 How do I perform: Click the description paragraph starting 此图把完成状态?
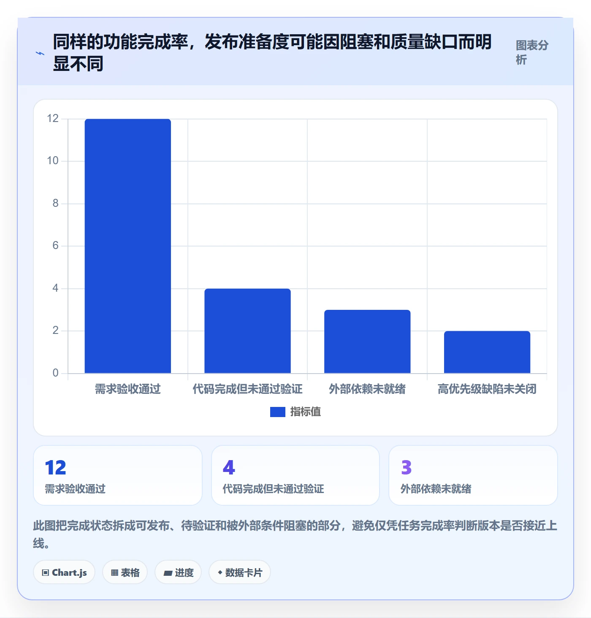coord(295,534)
